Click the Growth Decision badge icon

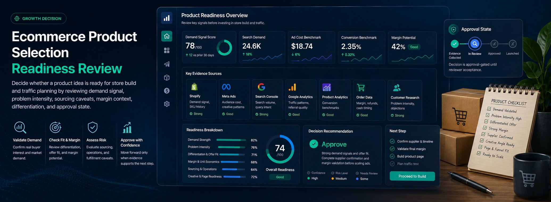tap(17, 18)
